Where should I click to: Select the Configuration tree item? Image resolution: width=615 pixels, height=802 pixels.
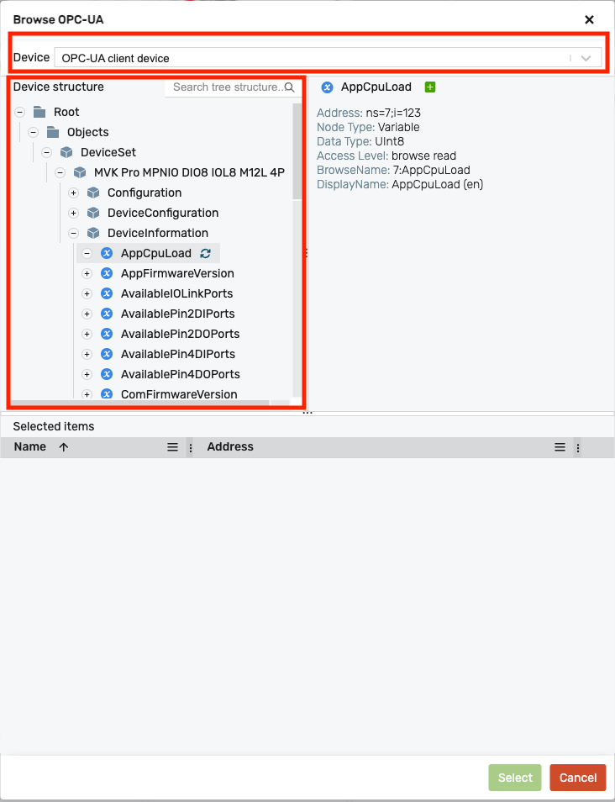click(145, 193)
